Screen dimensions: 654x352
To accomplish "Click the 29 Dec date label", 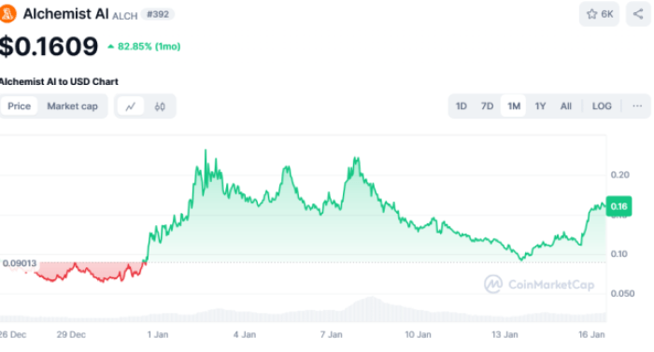I will 71,334.
